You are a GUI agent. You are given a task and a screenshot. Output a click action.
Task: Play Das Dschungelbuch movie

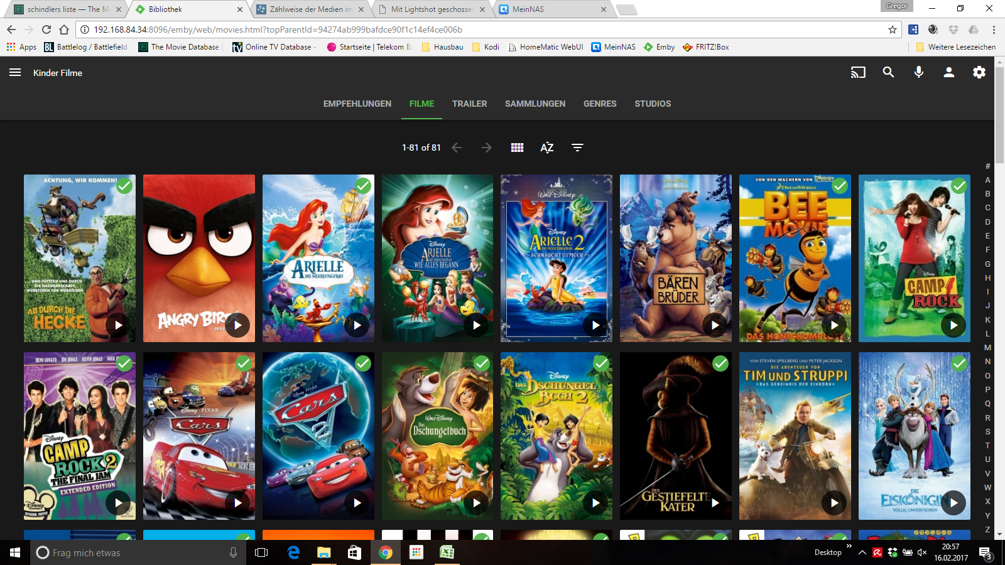pos(476,503)
